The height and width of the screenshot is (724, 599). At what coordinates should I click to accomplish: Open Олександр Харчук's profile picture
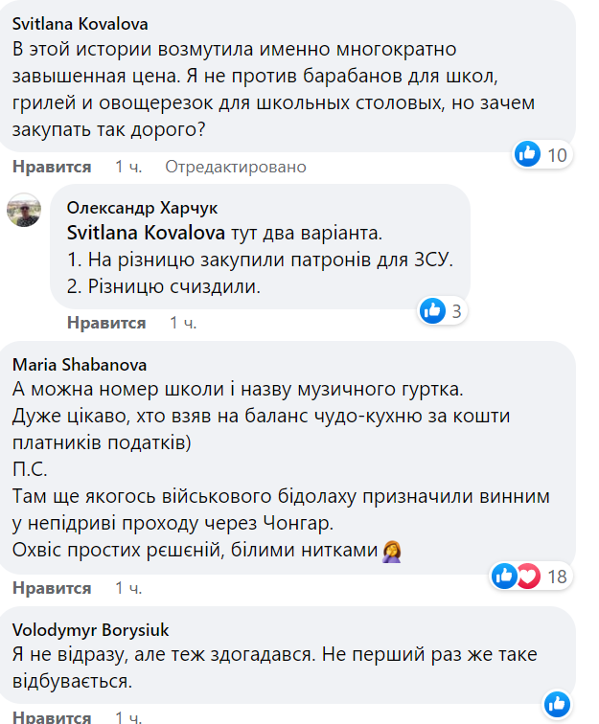24,208
